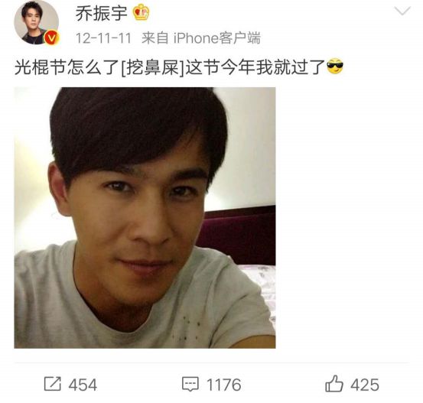Click the 来自 label before the source
Viewport: 423px width, 403px height.
pyautogui.click(x=155, y=38)
